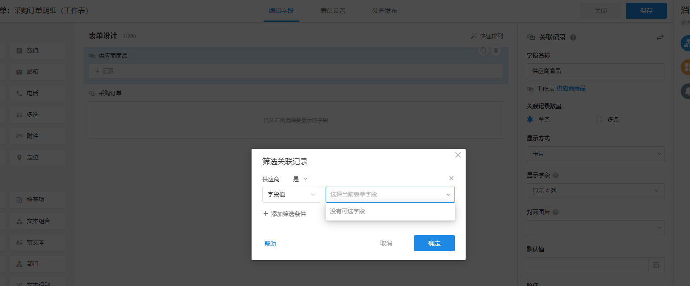Click the delete trash icon on 供应商商品 field
Image resolution: width=690 pixels, height=286 pixels.
pyautogui.click(x=496, y=50)
